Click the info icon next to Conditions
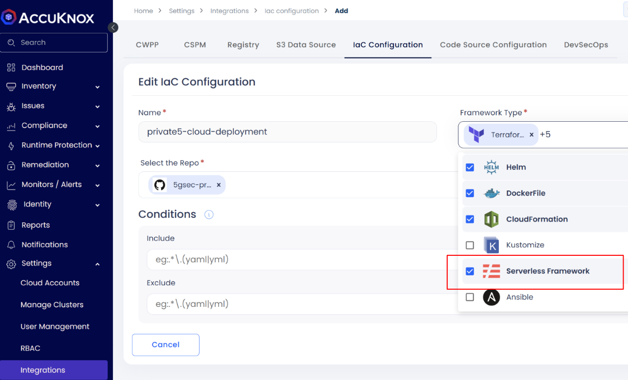The width and height of the screenshot is (628, 380). coord(209,215)
